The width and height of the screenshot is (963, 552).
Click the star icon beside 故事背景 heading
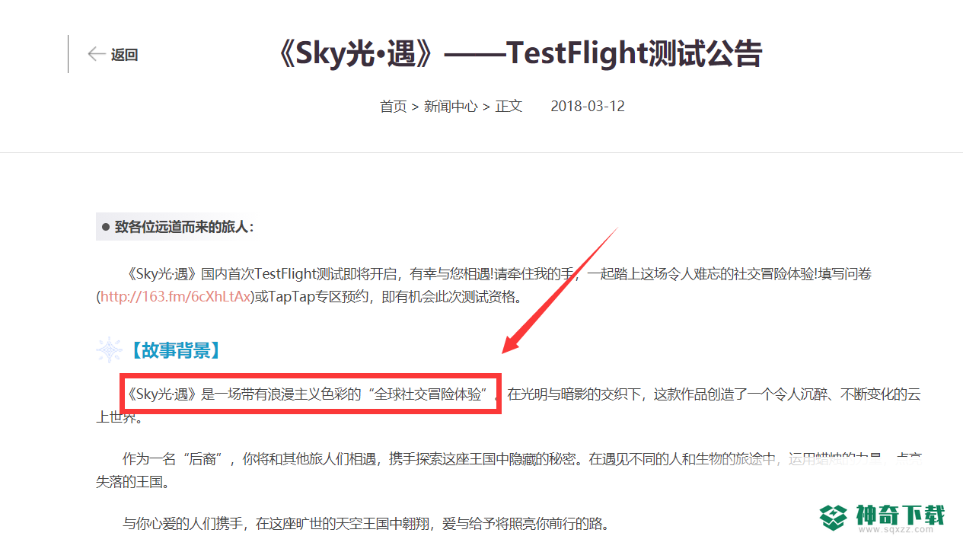109,350
